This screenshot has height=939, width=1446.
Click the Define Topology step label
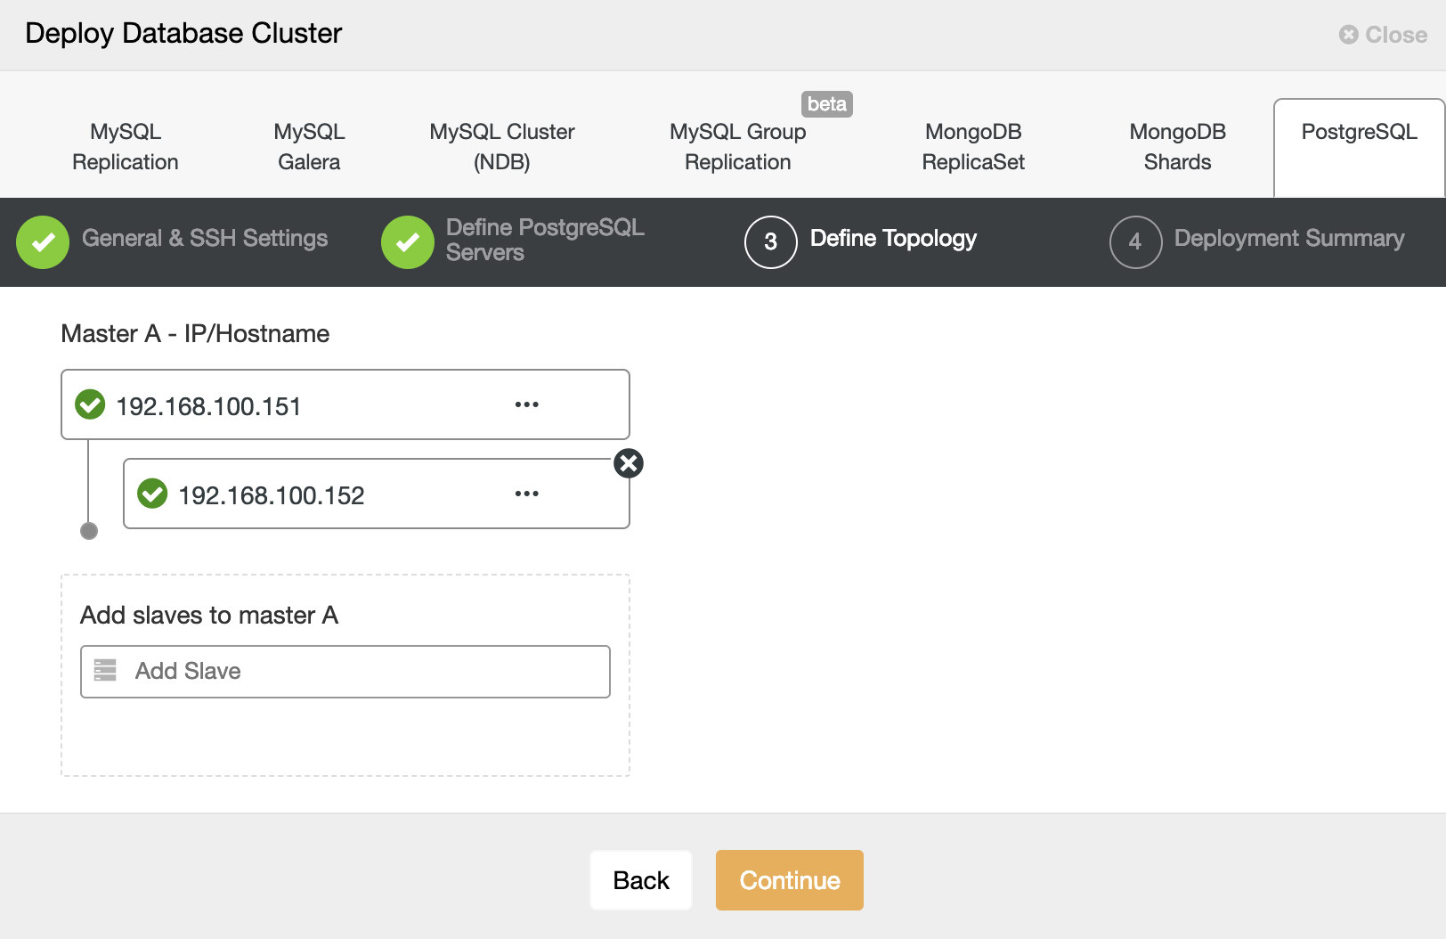click(x=893, y=239)
